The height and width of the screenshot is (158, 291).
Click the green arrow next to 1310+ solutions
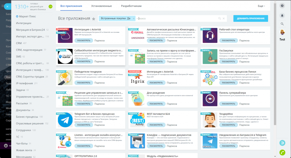(51, 7)
